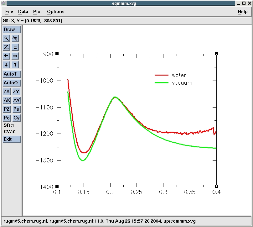The height and width of the screenshot is (227, 253).
Task: Click the ZX zoom X-axis button
Action: [7, 92]
